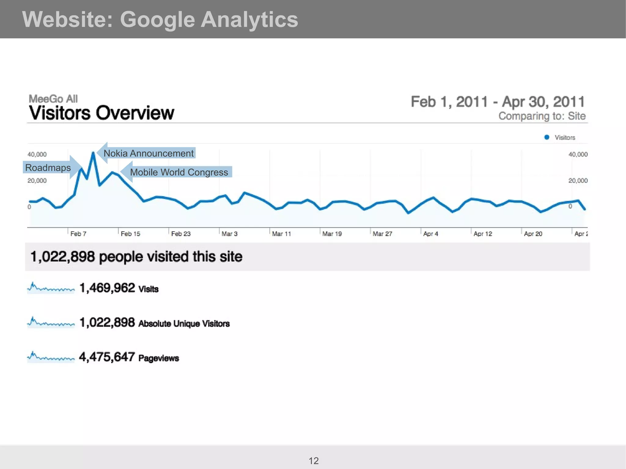Click the right '40,000' y-axis value
Screen dimensions: 626x469
coord(578,154)
